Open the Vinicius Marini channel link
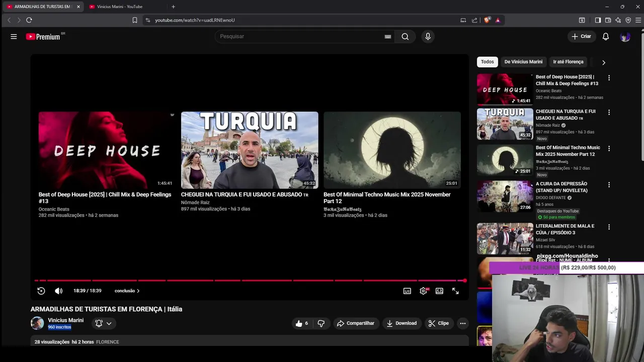The image size is (644, 362). point(65,320)
